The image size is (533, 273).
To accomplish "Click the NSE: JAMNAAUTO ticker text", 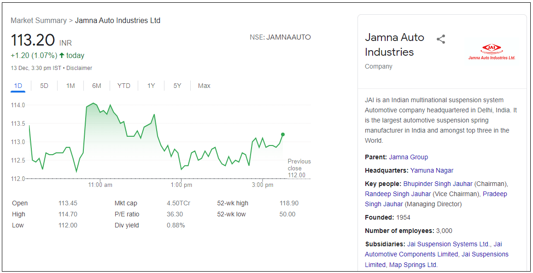I will [280, 37].
